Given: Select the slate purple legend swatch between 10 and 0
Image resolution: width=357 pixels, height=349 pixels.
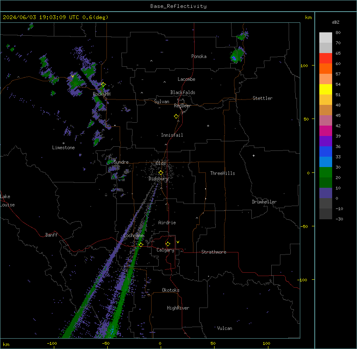Looking at the screenshot, I should click(326, 193).
